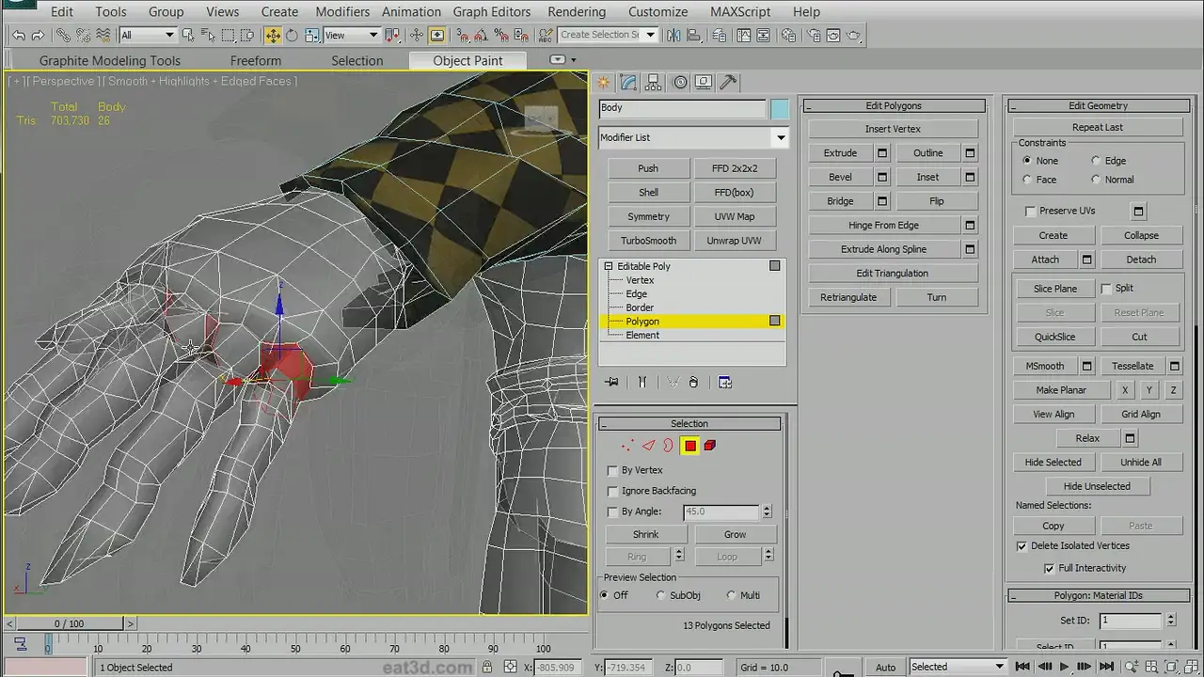This screenshot has height=677, width=1204.
Task: Click Configure Modifier Sets icon
Action: point(725,383)
